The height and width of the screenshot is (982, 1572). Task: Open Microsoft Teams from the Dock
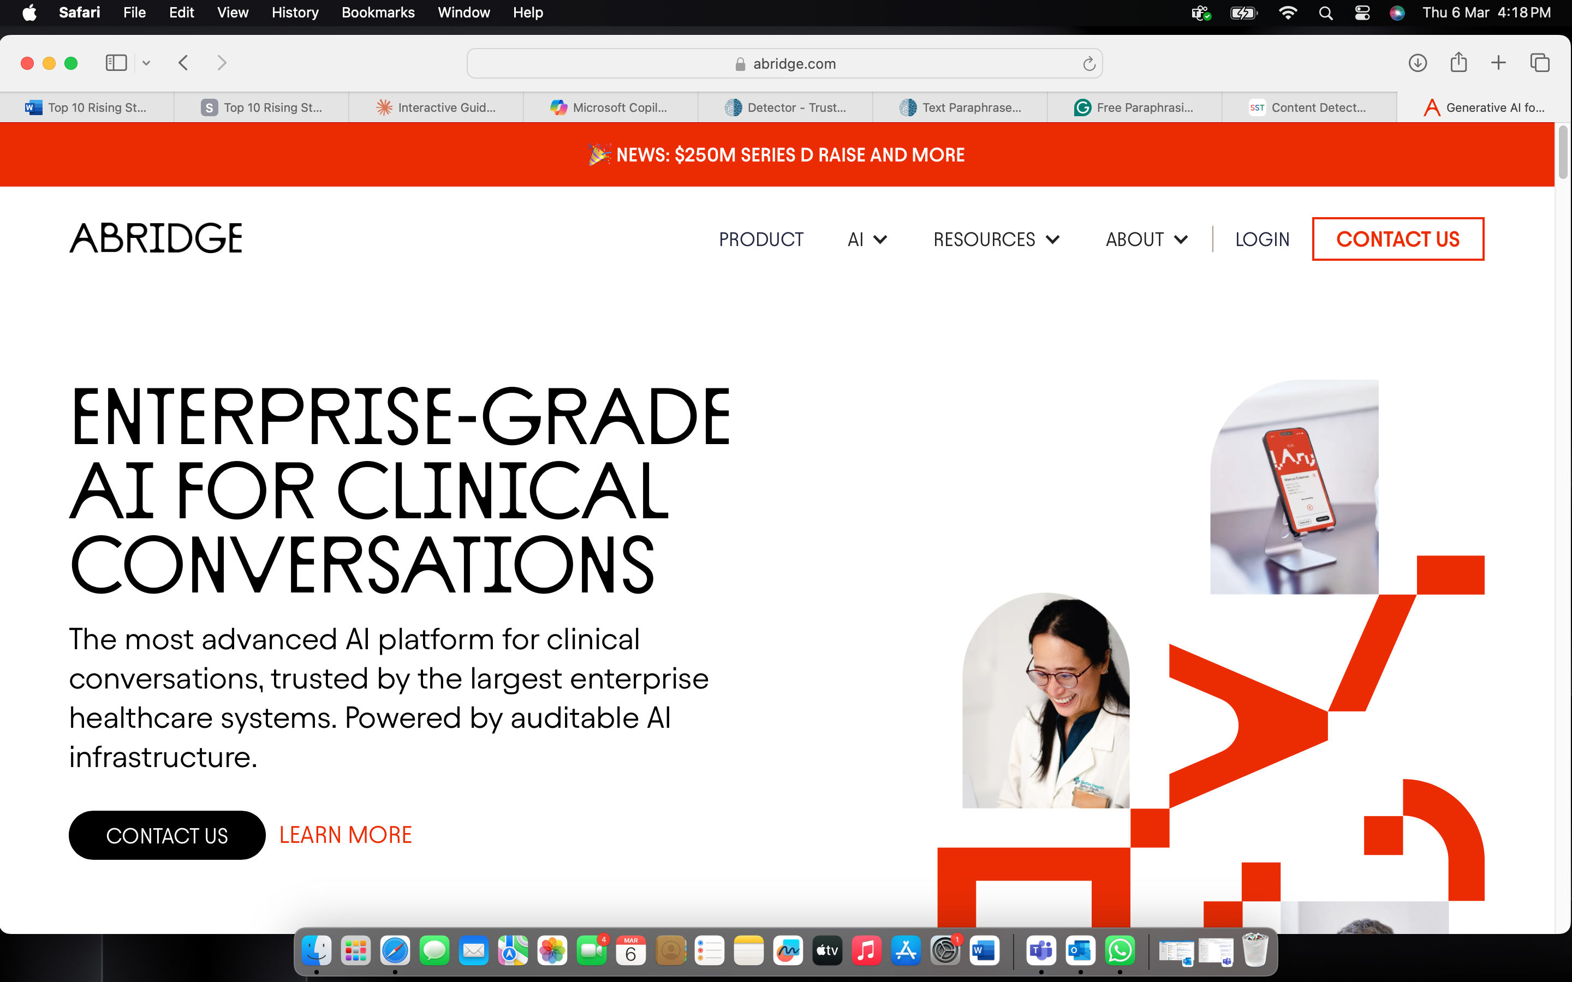[1041, 951]
